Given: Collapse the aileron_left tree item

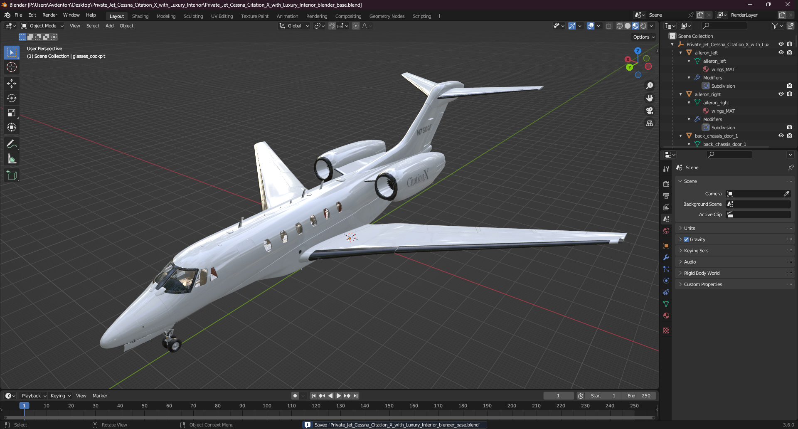Looking at the screenshot, I should click(x=680, y=53).
